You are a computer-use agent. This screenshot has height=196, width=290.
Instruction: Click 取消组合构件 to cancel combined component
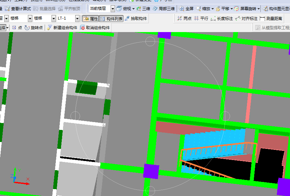tap(95, 27)
